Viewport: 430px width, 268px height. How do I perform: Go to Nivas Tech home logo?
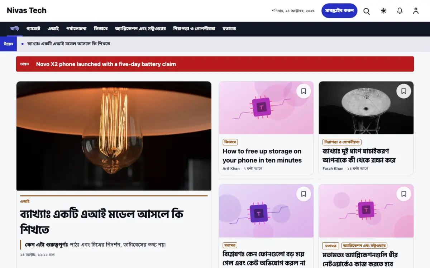click(x=27, y=10)
